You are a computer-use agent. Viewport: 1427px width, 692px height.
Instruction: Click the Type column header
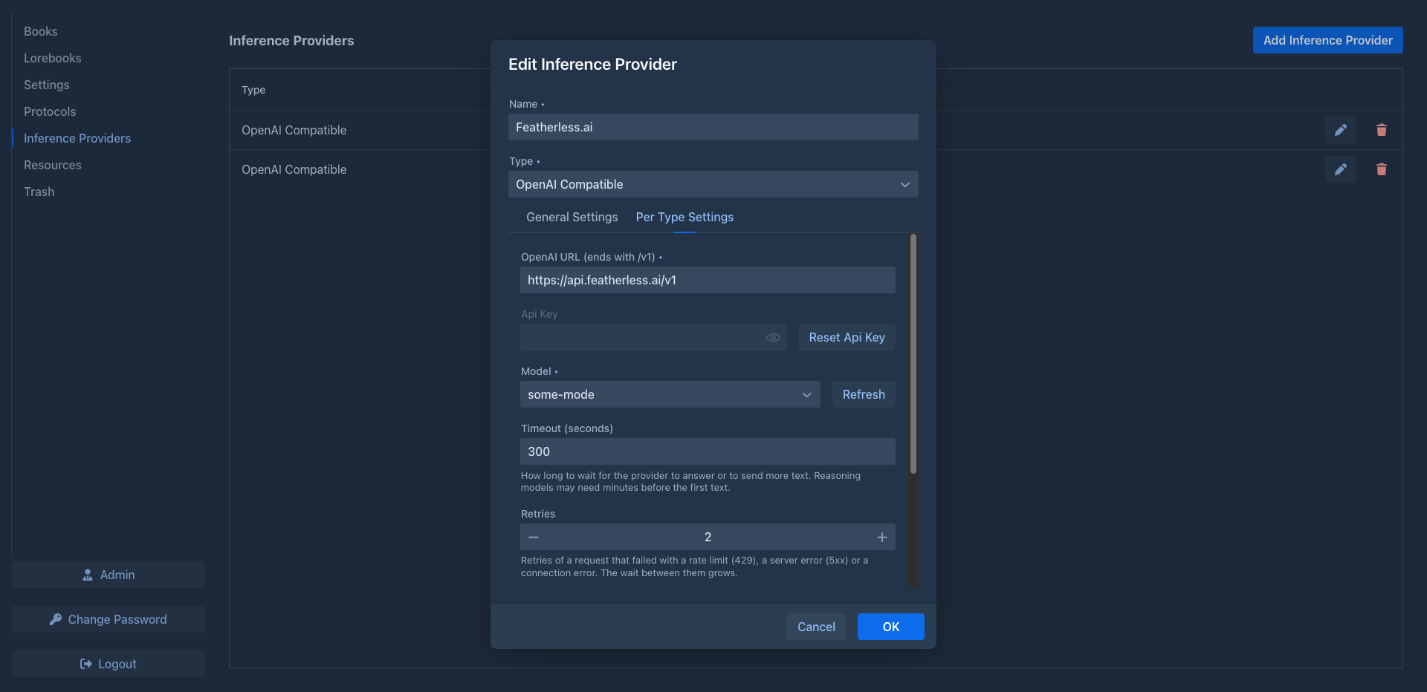[x=253, y=90]
